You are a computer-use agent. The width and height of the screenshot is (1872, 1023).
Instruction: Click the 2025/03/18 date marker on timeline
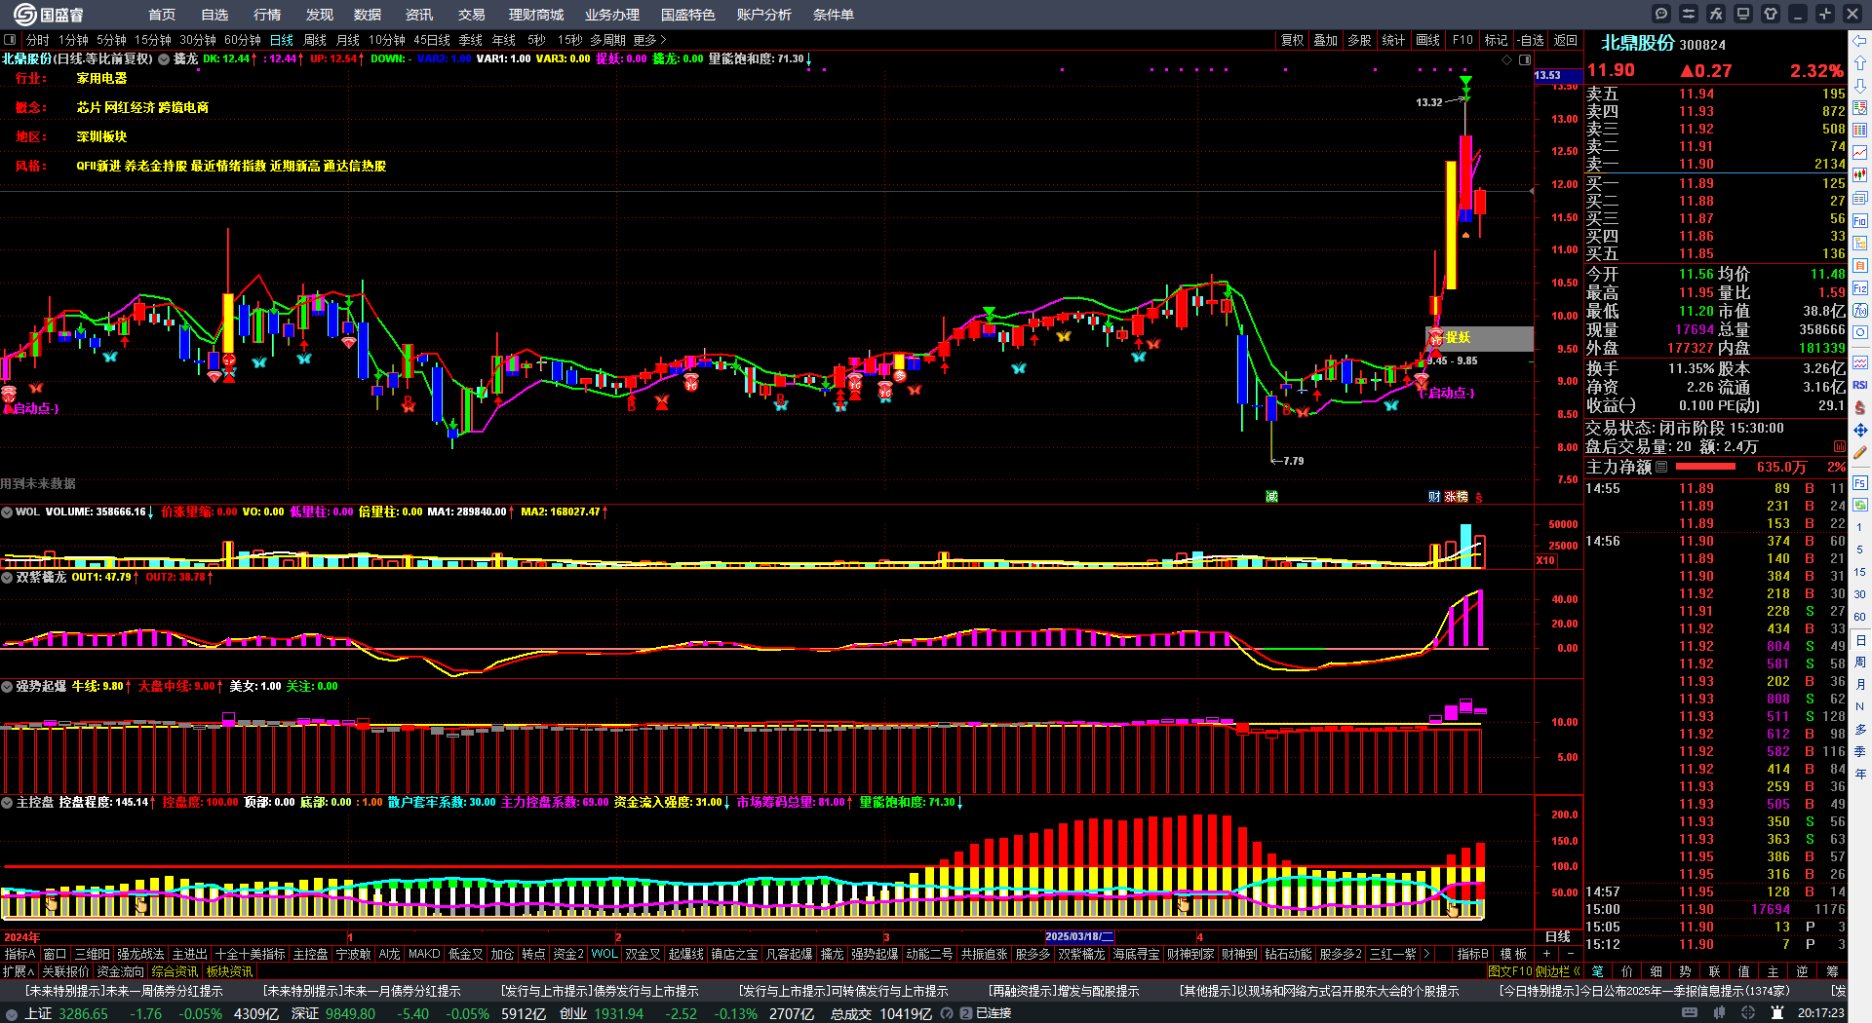(1079, 936)
